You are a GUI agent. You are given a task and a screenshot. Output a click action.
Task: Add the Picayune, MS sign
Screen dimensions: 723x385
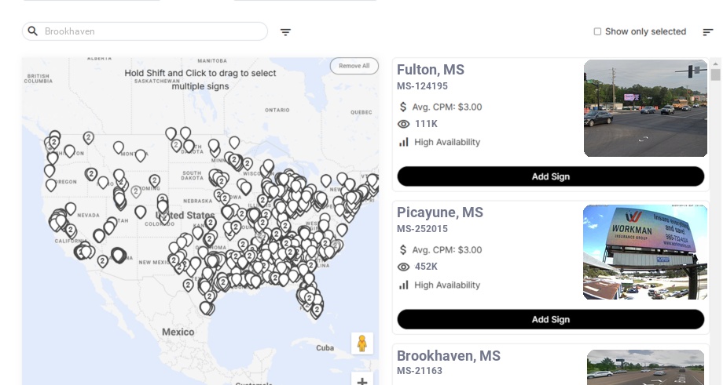click(x=550, y=319)
